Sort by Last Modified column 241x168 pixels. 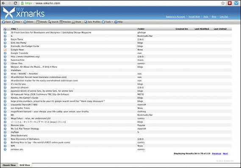(202, 29)
